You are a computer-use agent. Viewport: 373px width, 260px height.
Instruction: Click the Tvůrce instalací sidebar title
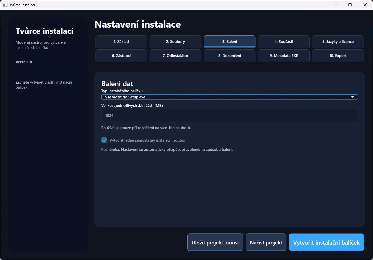[44, 31]
